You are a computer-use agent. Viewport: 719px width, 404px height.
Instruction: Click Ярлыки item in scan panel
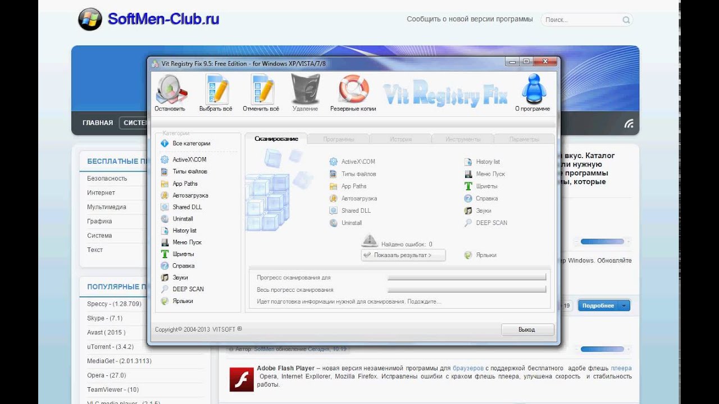(480, 255)
